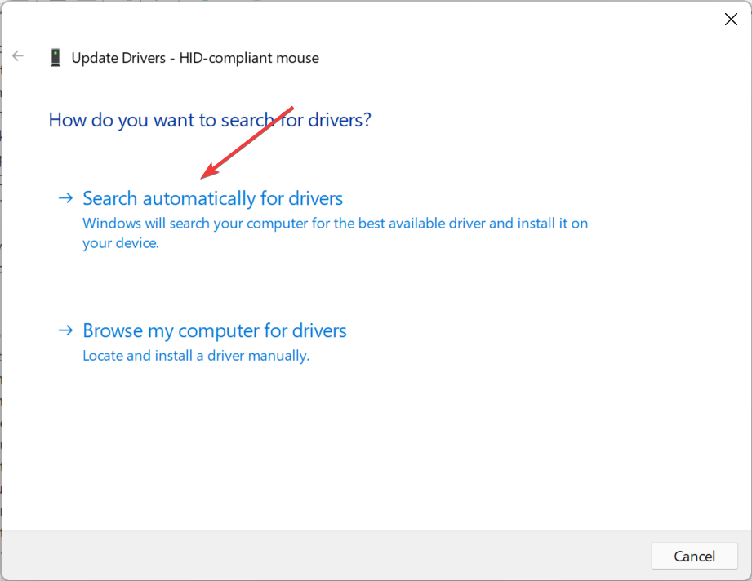The image size is (752, 581).
Task: Click the device icon beside Update Drivers title
Action: coord(56,58)
